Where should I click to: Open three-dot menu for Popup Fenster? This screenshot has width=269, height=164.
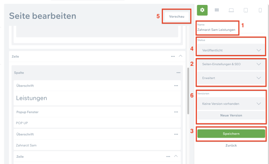coord(176,112)
